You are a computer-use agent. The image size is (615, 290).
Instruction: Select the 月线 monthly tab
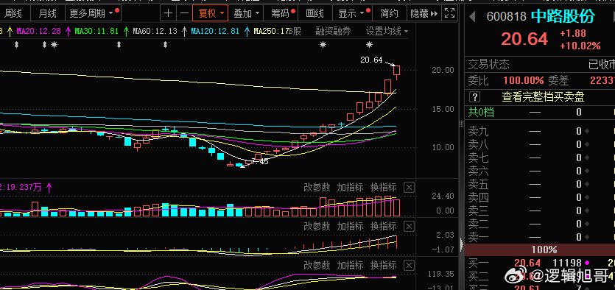(x=47, y=14)
